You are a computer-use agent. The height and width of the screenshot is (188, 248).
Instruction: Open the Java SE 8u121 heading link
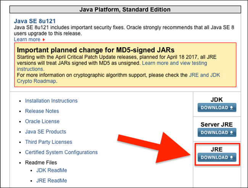35,21
